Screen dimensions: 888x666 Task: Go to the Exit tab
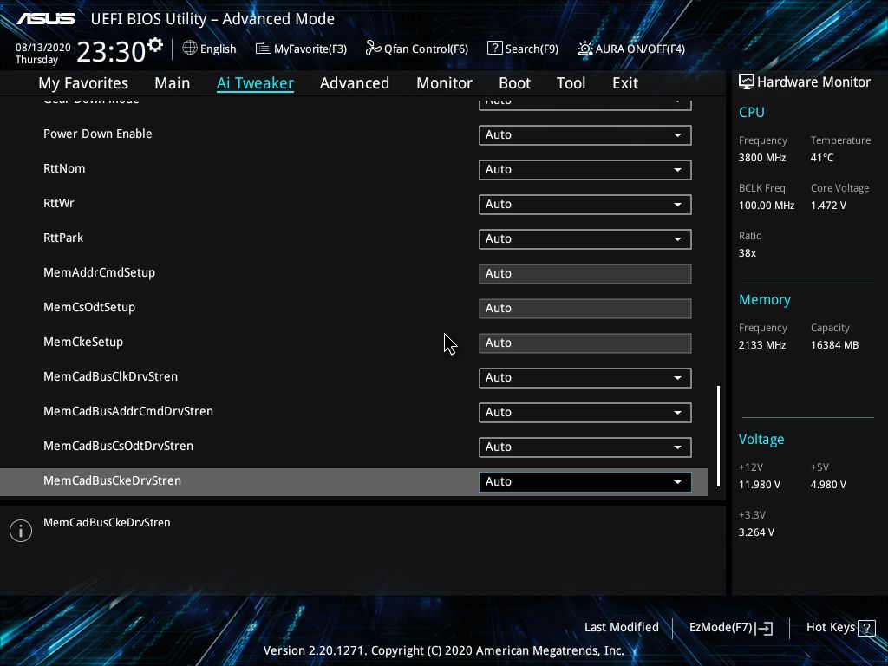[625, 83]
